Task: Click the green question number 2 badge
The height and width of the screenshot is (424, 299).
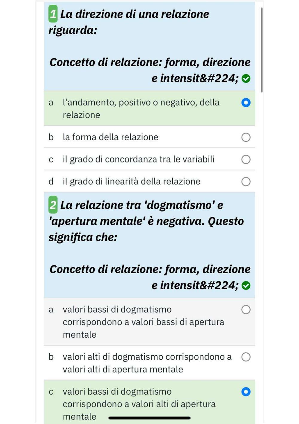Action: (53, 205)
